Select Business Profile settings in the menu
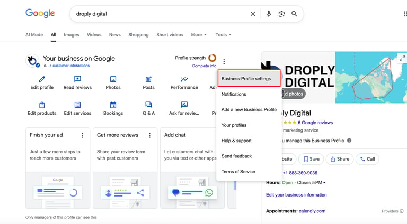The image size is (407, 224). tap(249, 78)
